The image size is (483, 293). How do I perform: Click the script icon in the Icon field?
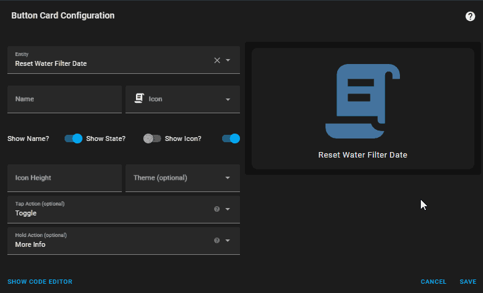coord(139,98)
